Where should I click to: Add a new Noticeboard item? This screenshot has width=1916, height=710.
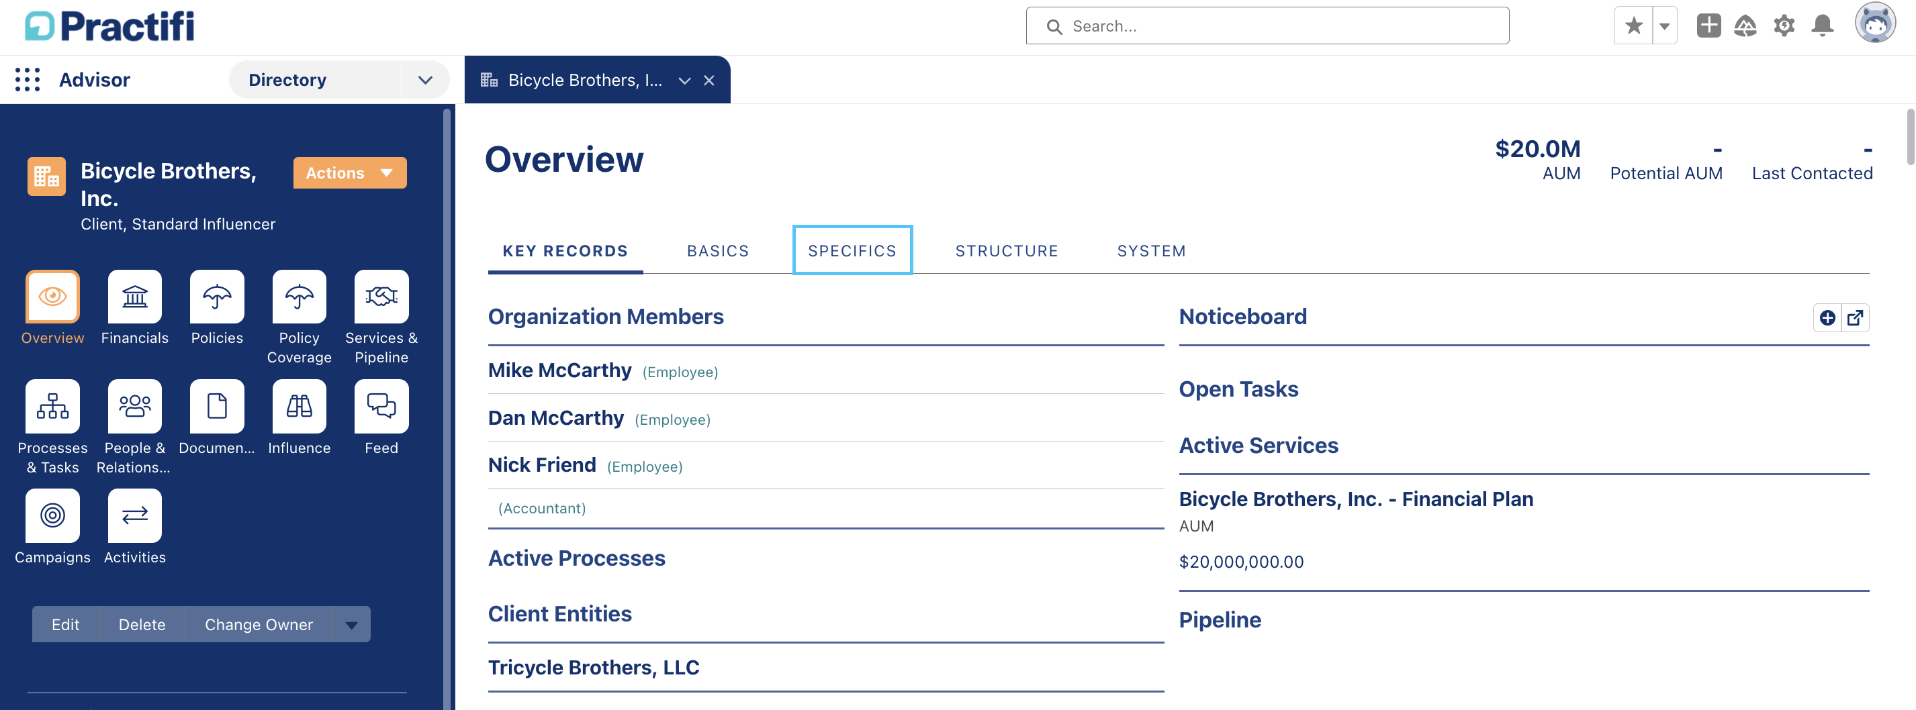[1827, 318]
